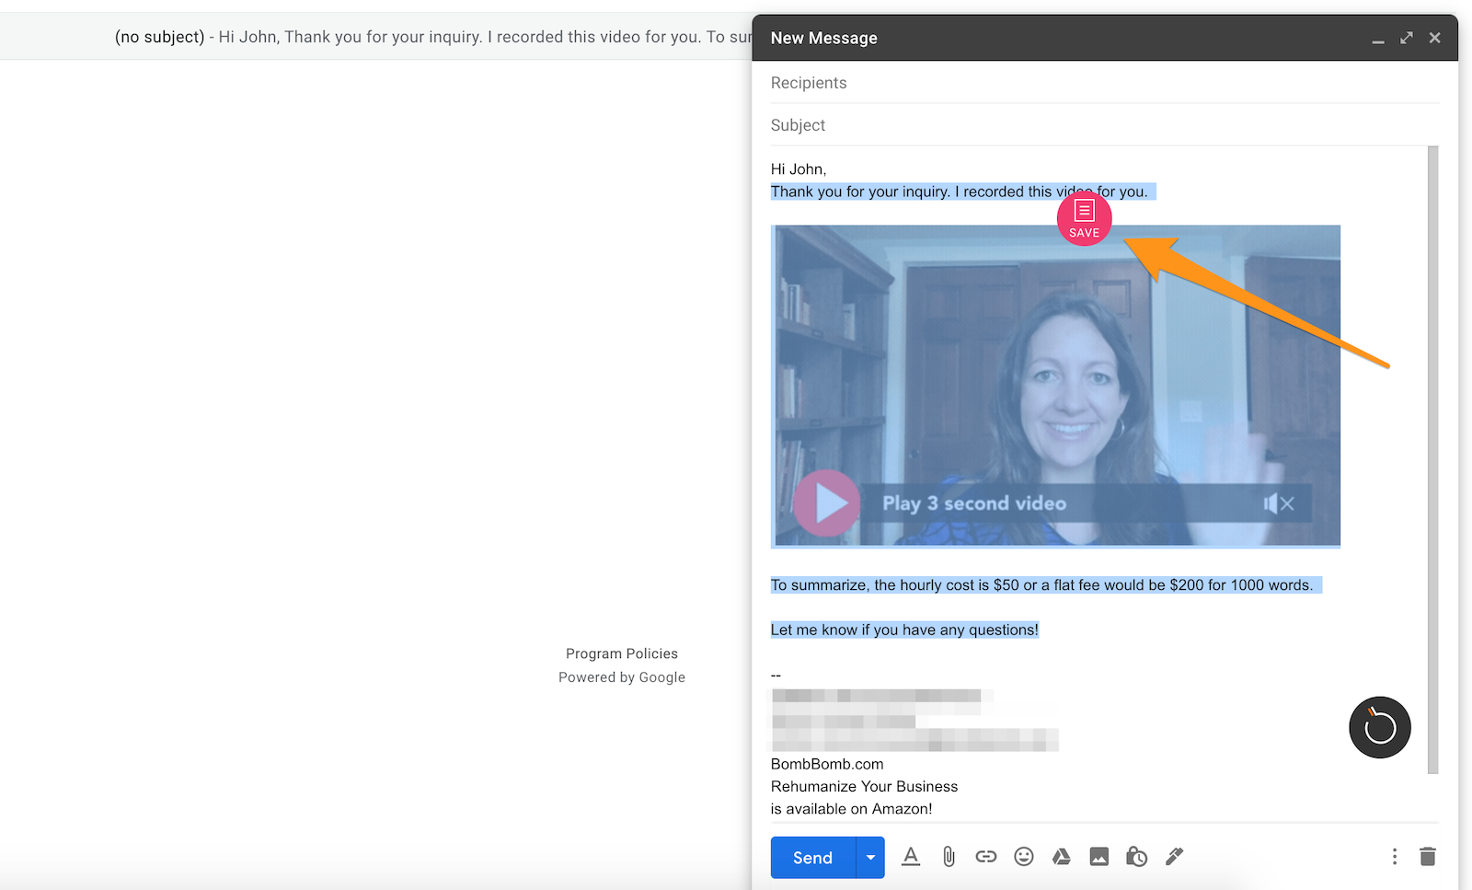Viewport: 1472px width, 890px height.
Task: Insert a photo using the image icon
Action: point(1099,857)
